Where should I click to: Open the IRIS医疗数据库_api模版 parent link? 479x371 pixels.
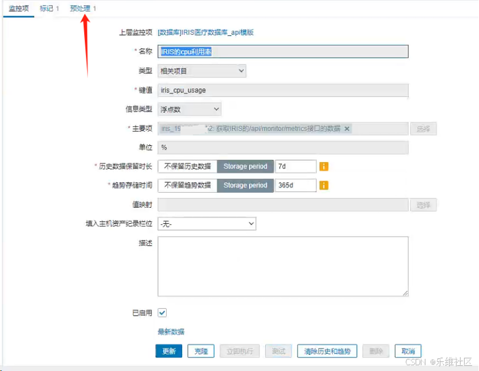click(205, 32)
